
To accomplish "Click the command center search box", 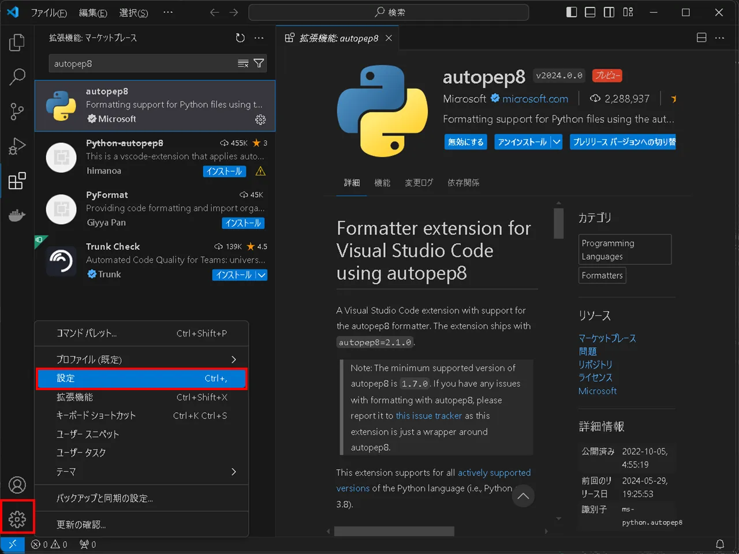I will point(389,12).
